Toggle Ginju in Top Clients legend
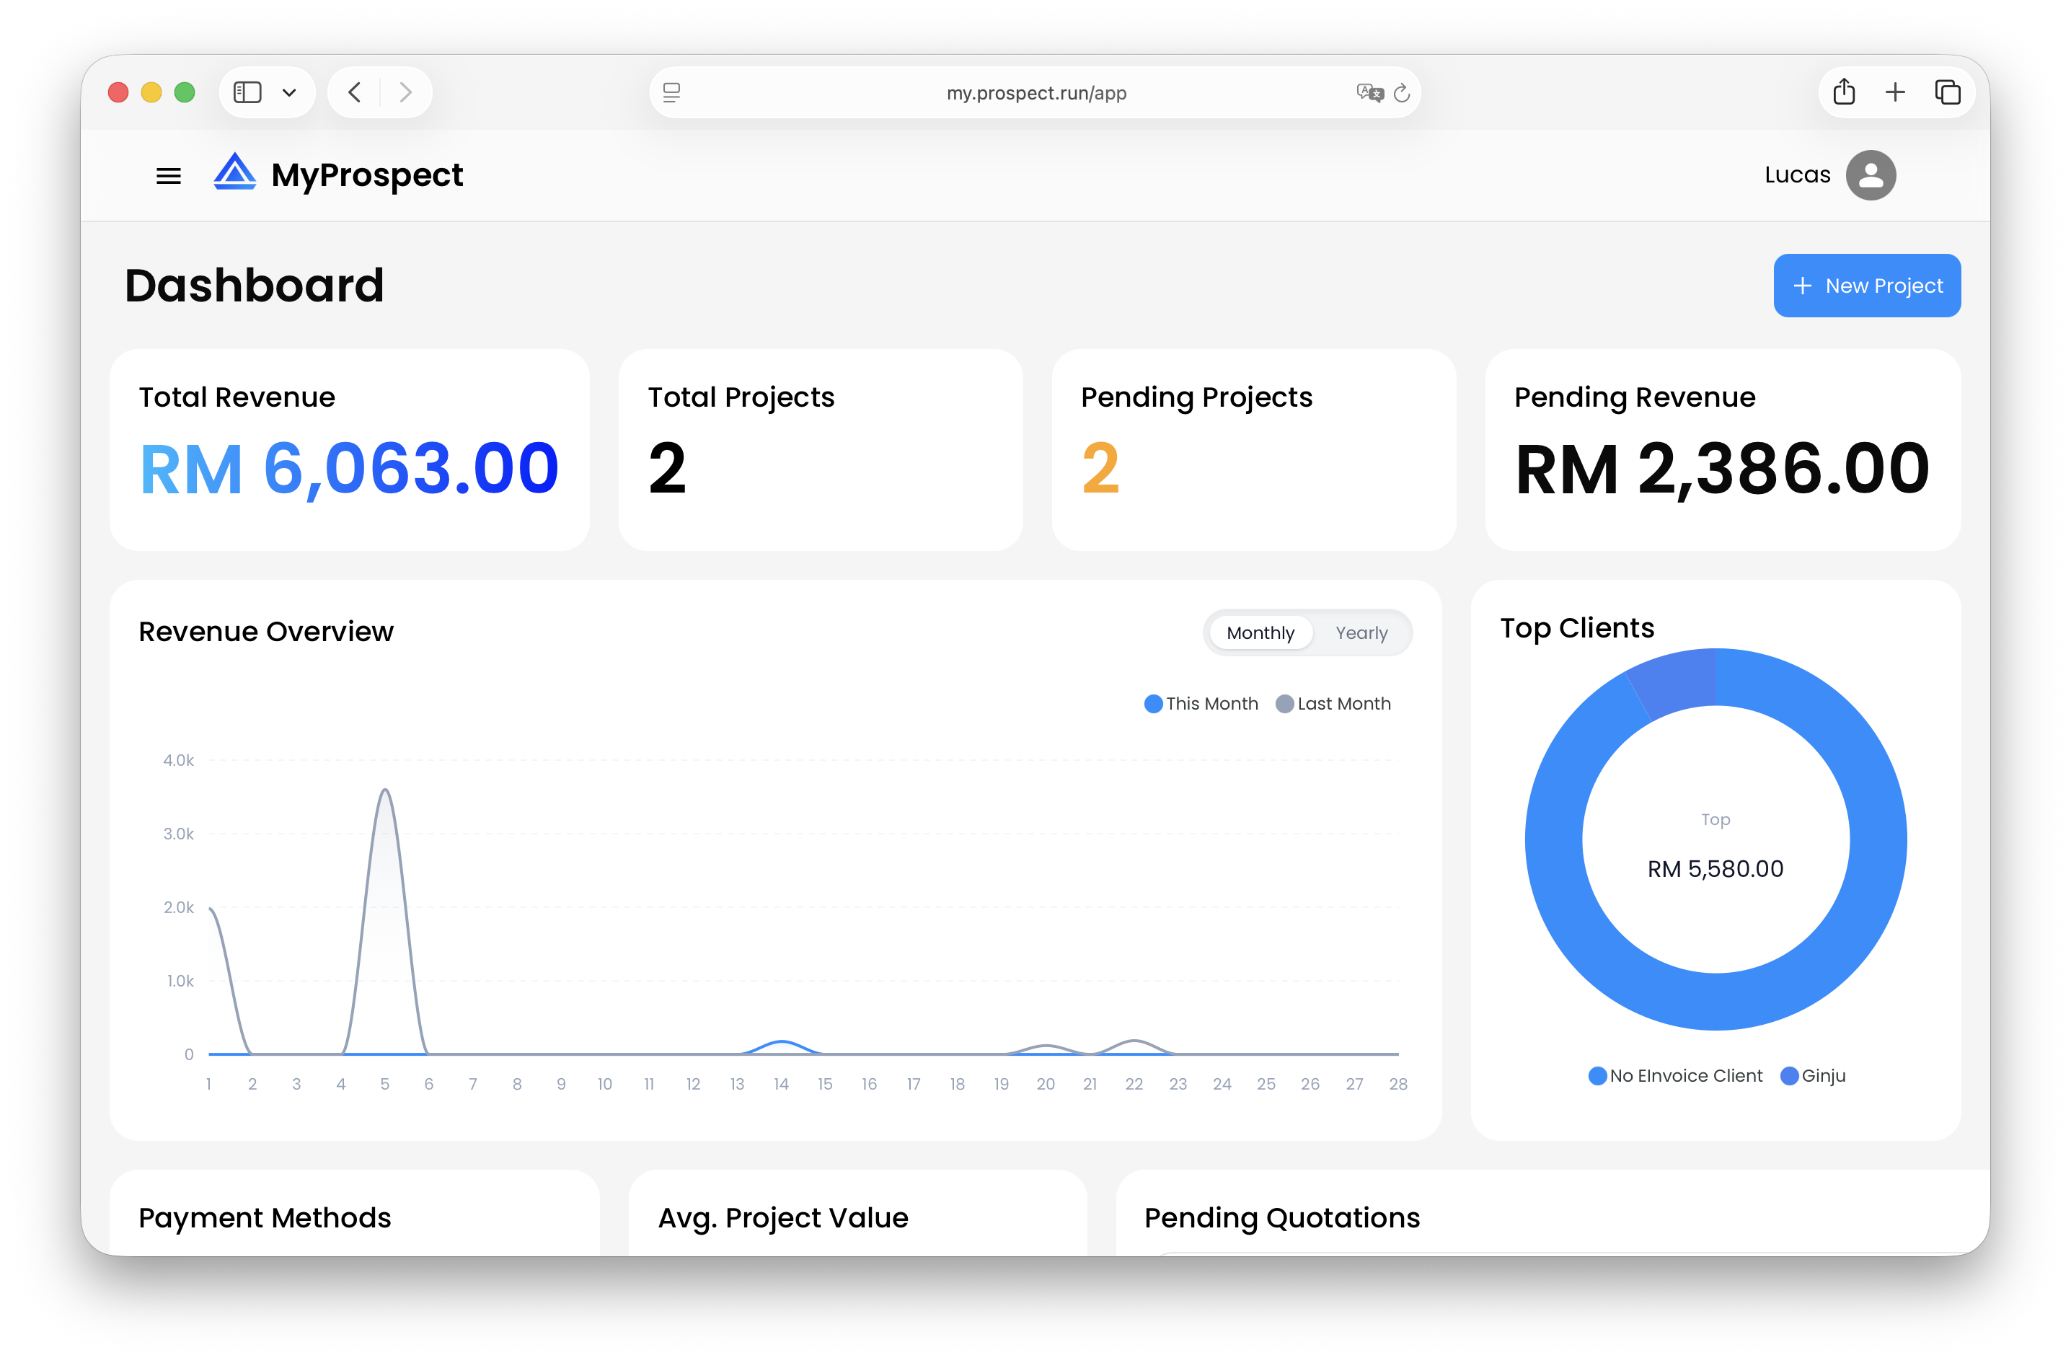 [x=1814, y=1076]
